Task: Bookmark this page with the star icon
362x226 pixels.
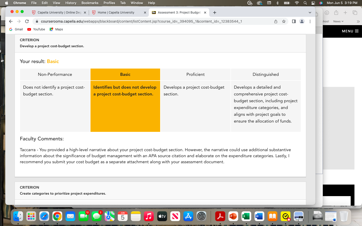Action: click(284, 21)
